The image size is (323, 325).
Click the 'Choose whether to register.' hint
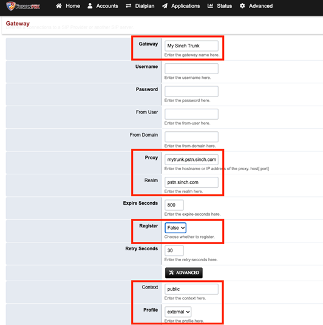pos(189,237)
